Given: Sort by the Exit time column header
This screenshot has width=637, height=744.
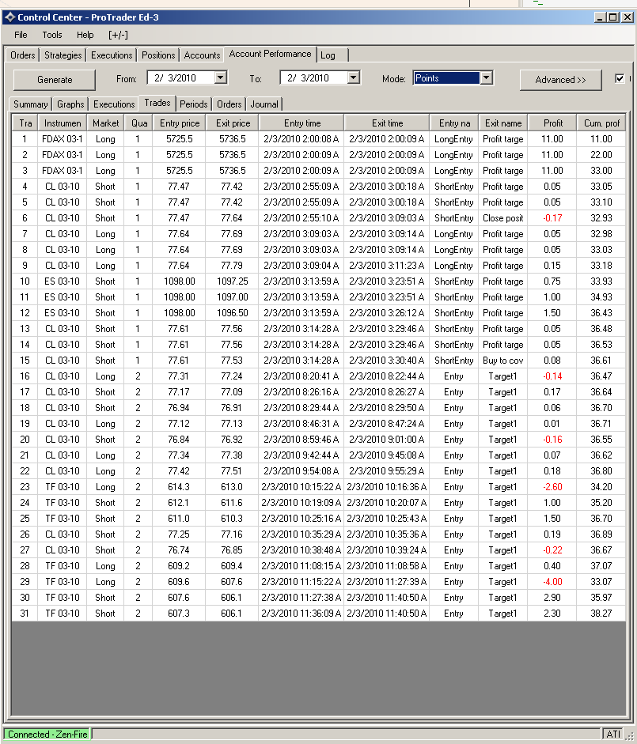Looking at the screenshot, I should click(x=387, y=123).
